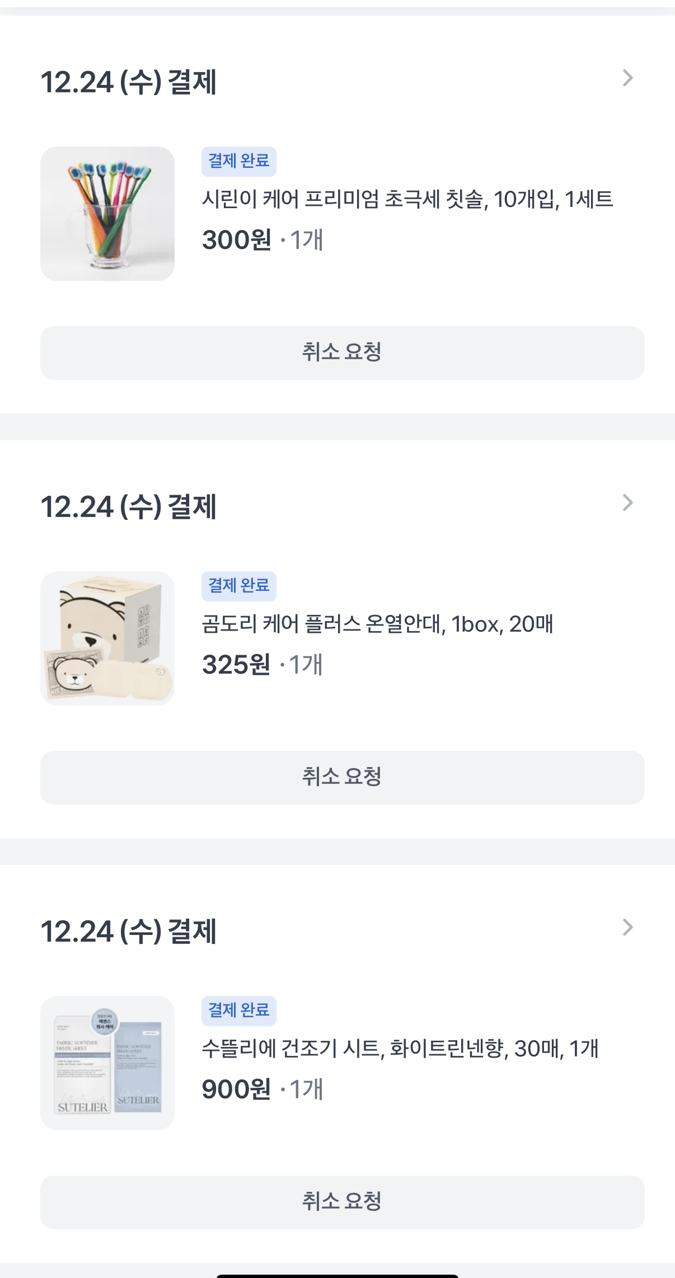675x1278 pixels.
Task: Select the 곰도리 케어 플러스 온열안대 title
Action: 377,624
